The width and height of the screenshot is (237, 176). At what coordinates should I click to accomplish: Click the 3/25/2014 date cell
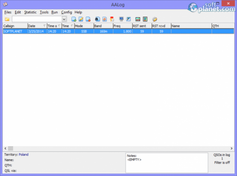click(37, 31)
